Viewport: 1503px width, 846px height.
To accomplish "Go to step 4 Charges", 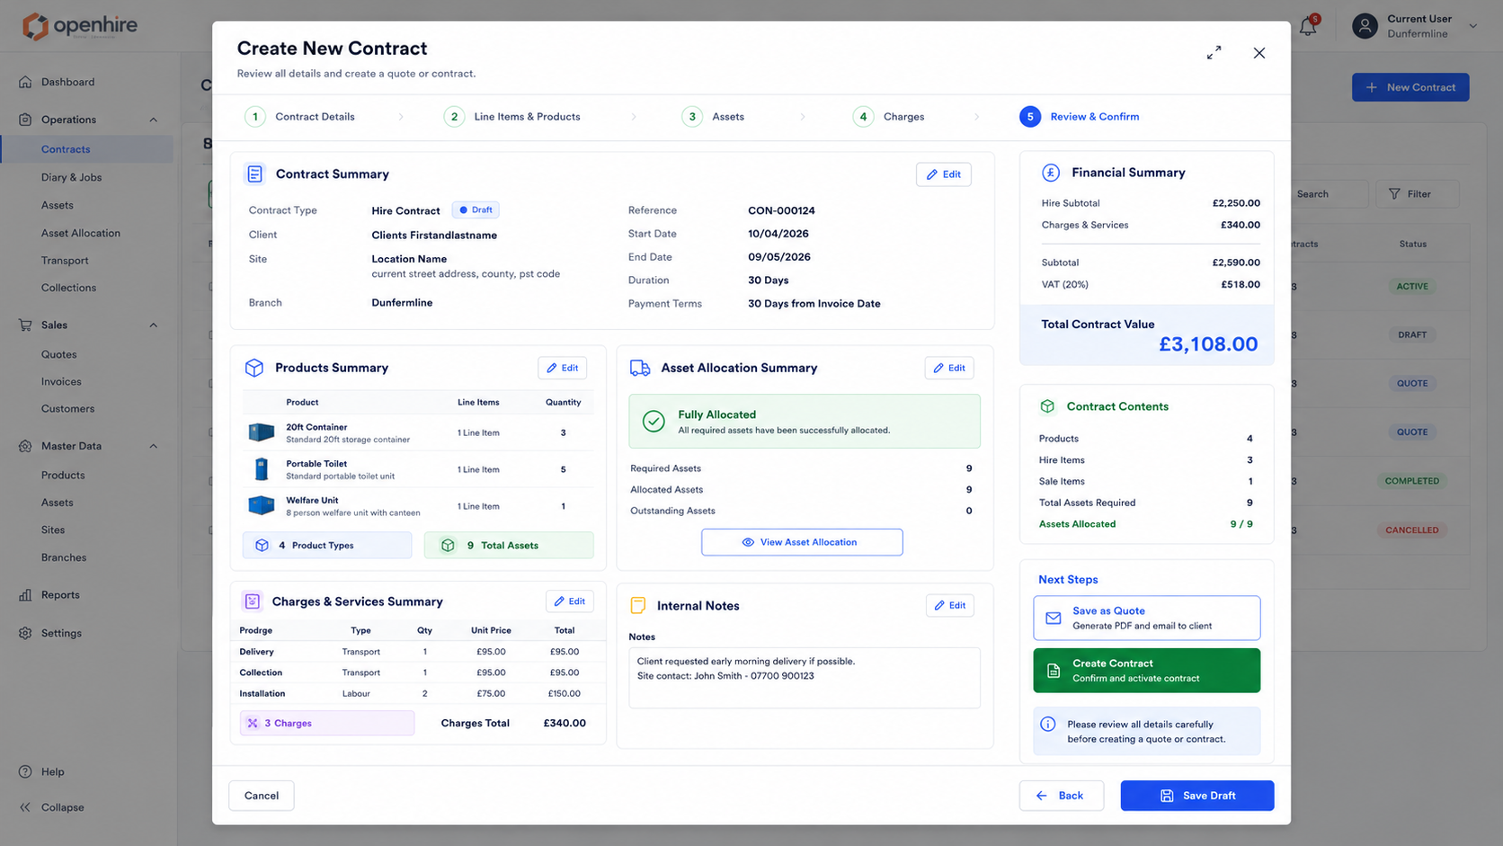I will 889,117.
